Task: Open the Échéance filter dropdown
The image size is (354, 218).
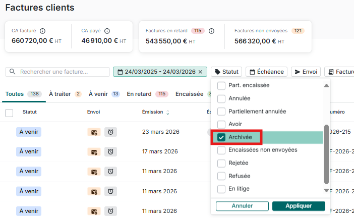Action: (266, 72)
